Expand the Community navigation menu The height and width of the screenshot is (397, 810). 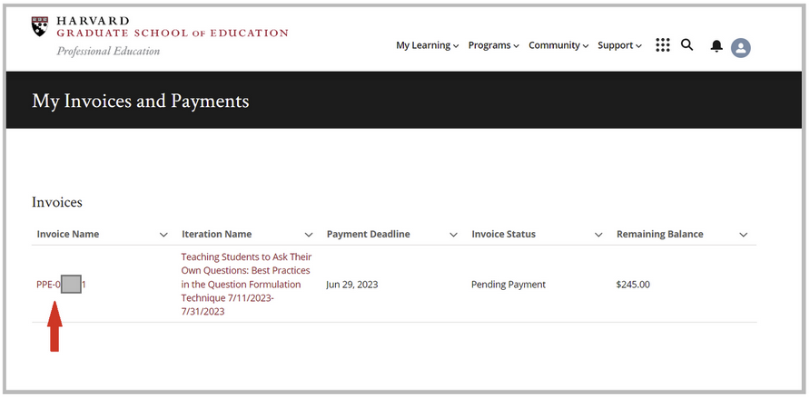[558, 46]
